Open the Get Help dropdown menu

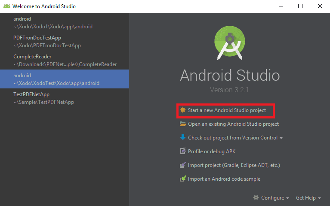pyautogui.click(x=308, y=198)
